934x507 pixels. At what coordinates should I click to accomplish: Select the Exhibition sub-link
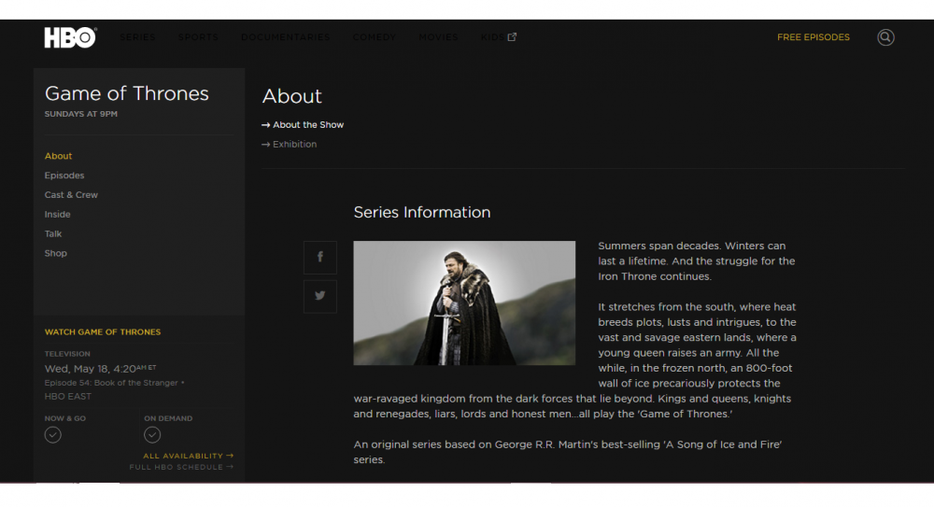click(294, 145)
